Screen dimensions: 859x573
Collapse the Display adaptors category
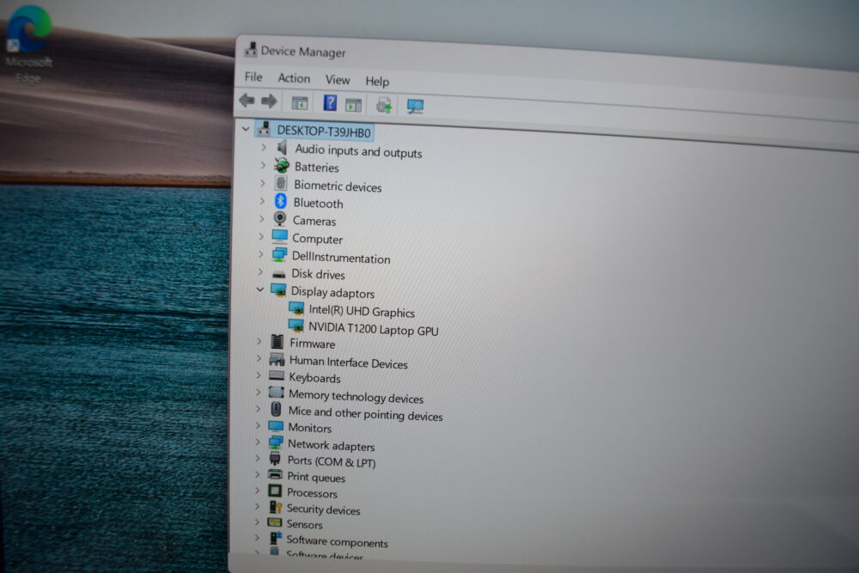click(x=259, y=290)
